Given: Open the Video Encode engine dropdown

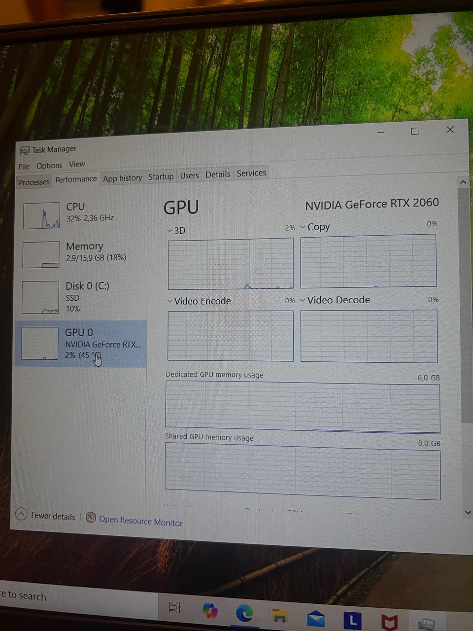Looking at the screenshot, I should [x=169, y=301].
